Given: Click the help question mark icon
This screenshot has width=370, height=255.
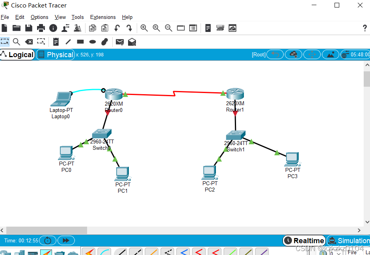Looking at the screenshot, I should coord(364,28).
